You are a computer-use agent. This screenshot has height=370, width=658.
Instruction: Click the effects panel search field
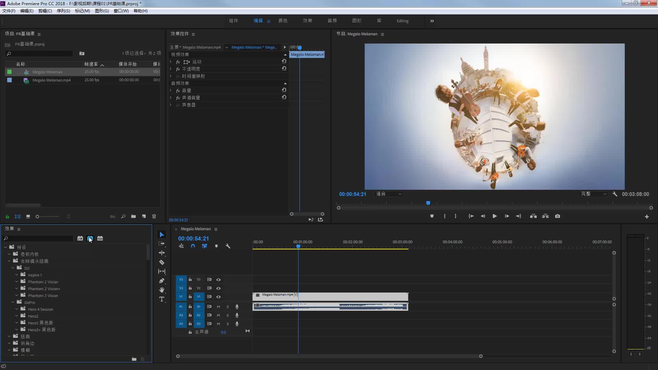(38, 238)
